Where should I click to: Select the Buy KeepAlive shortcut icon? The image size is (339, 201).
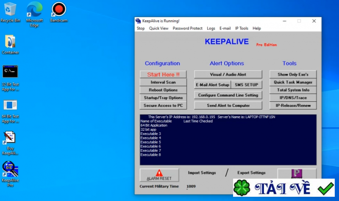(x=10, y=143)
